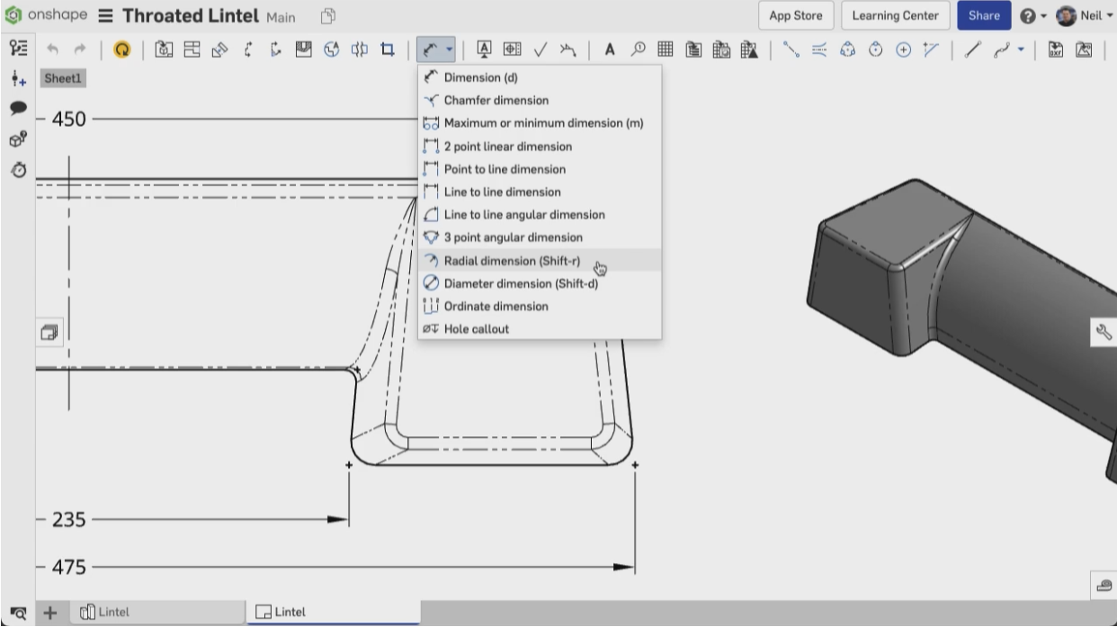
Task: Click the yellow Update drawing icon
Action: coord(122,49)
